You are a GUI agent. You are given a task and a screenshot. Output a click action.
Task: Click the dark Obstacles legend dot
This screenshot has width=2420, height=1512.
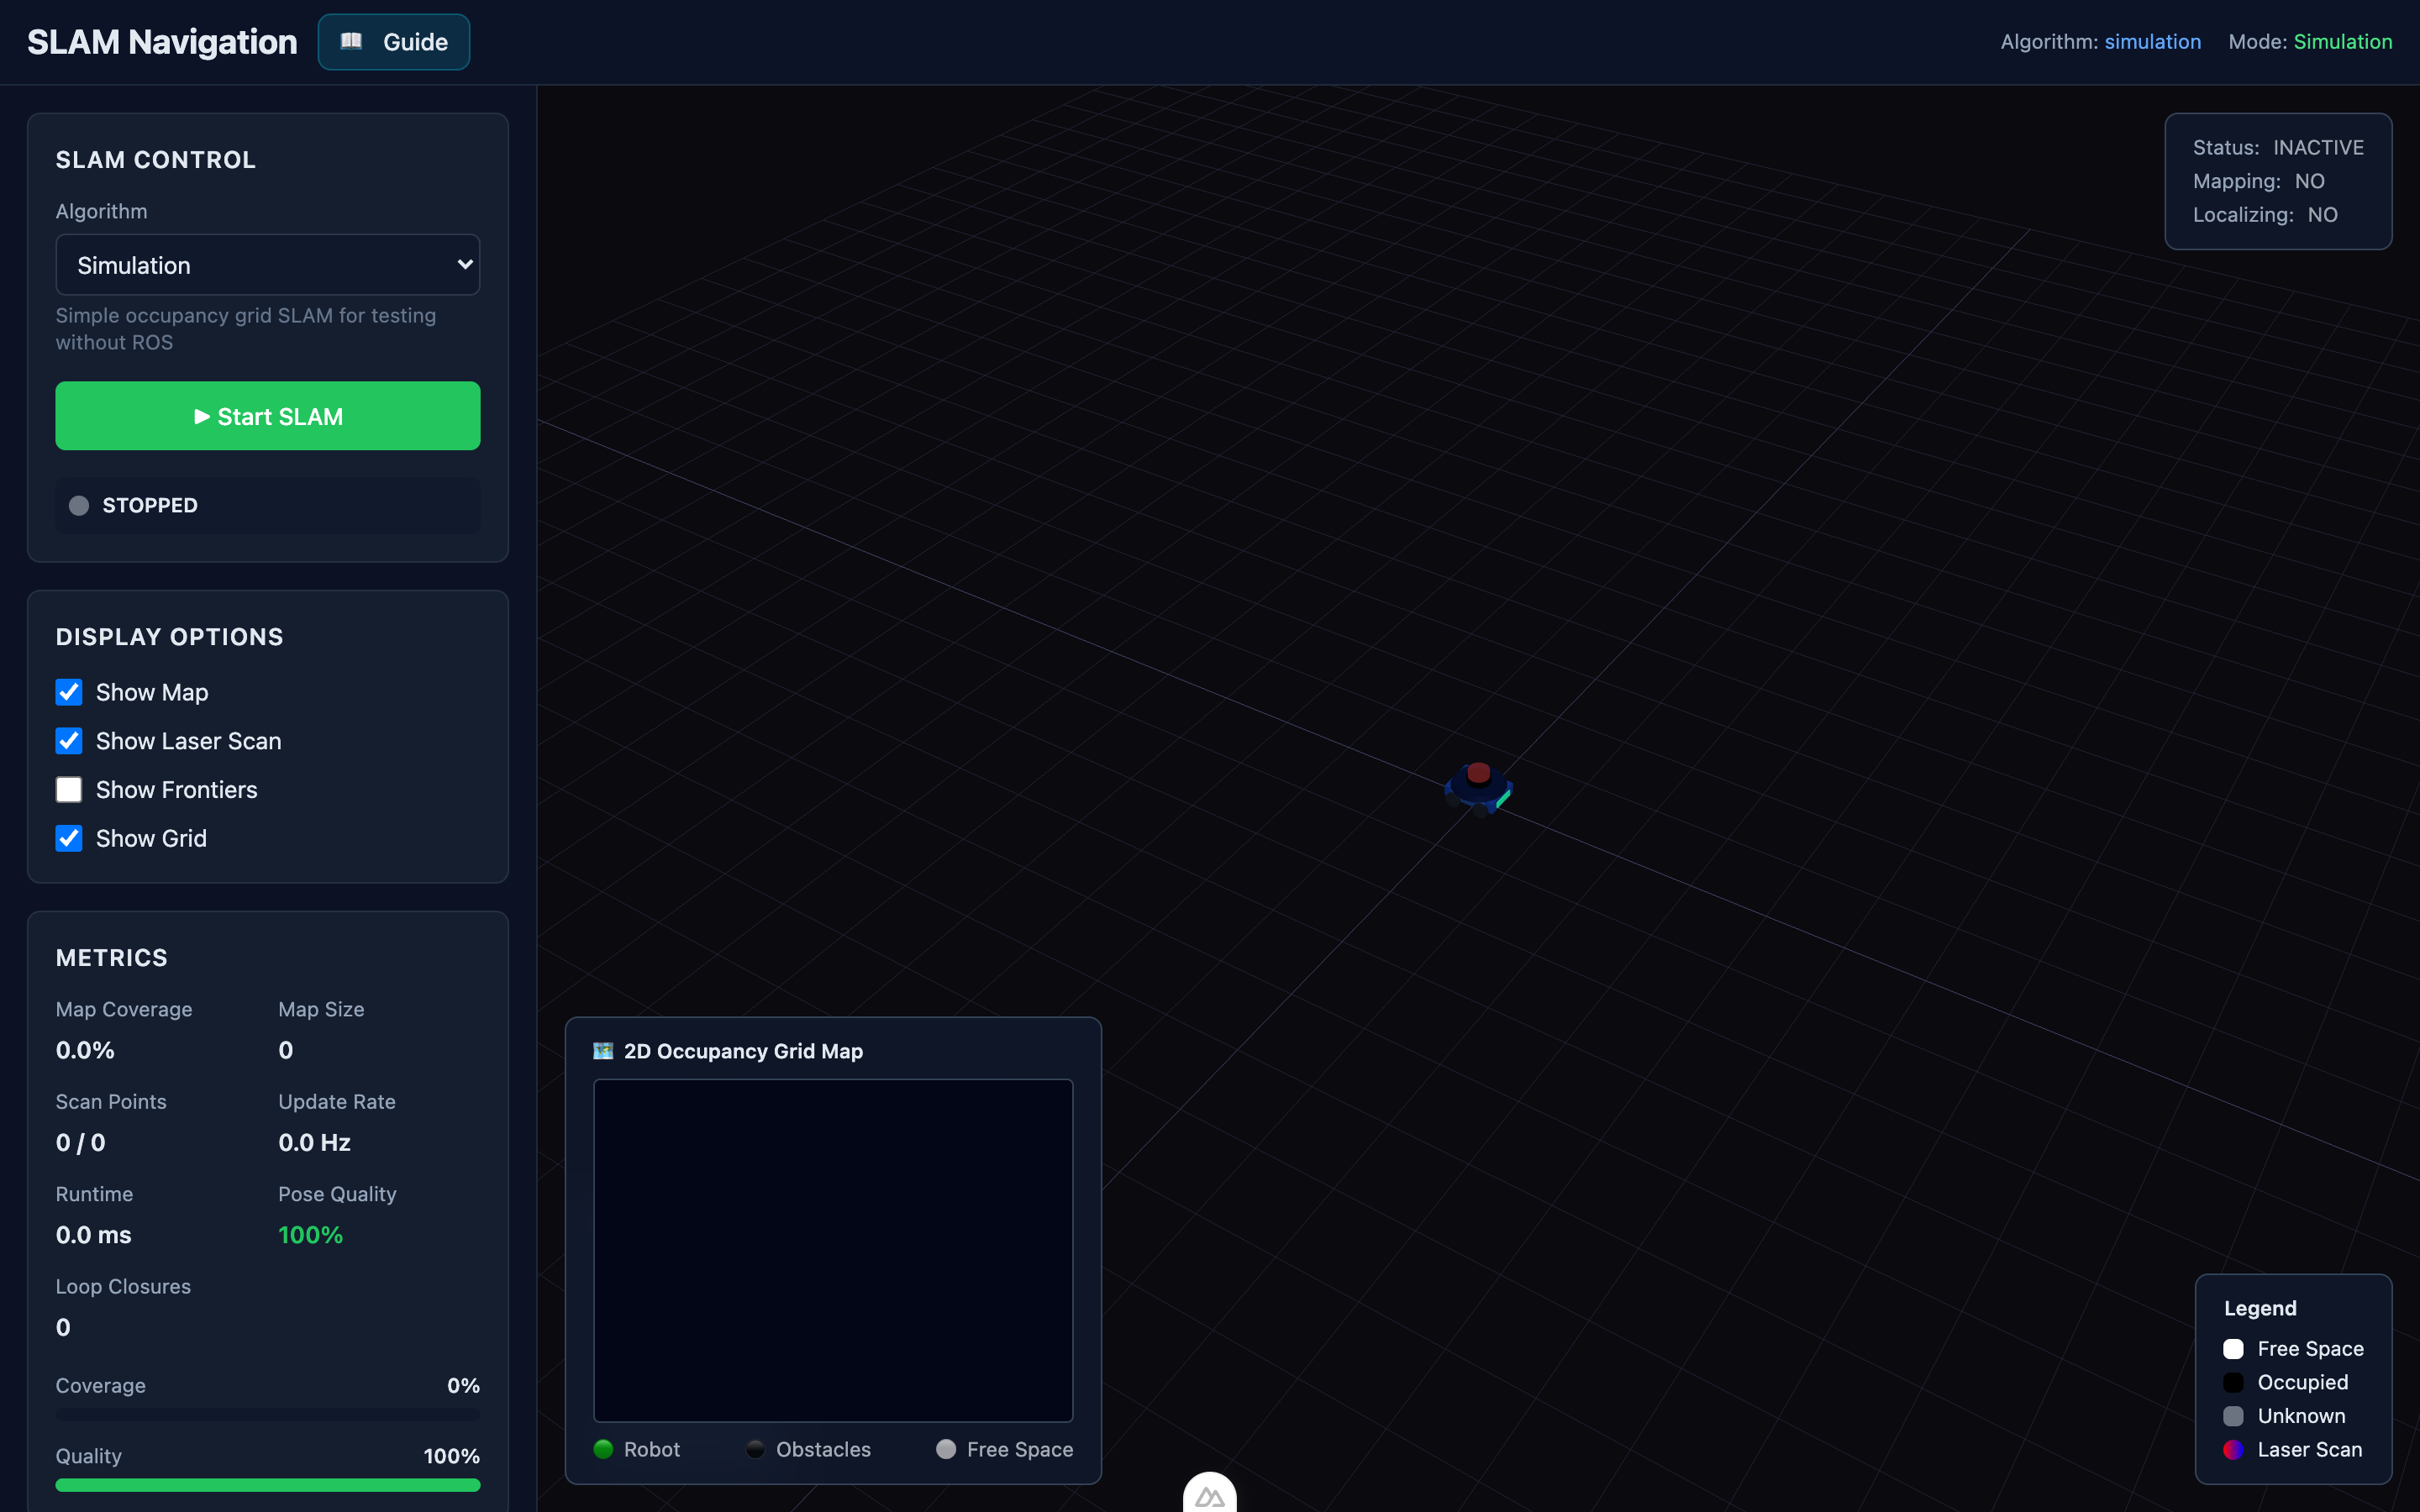[x=756, y=1449]
